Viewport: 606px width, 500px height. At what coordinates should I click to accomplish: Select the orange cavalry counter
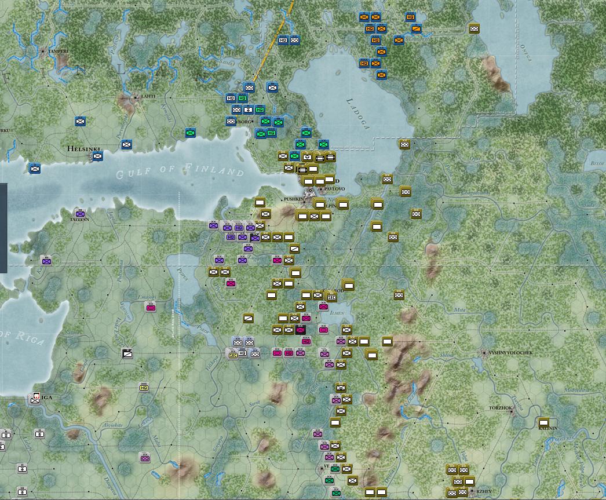pos(416,28)
